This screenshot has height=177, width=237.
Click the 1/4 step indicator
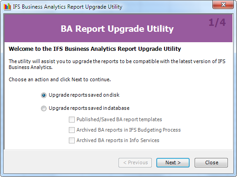coord(217,23)
